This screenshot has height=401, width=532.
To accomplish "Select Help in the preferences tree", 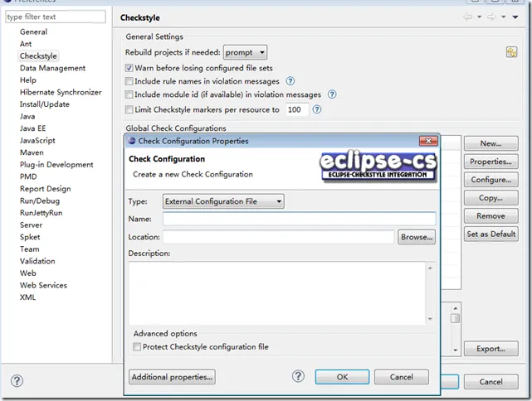I will 28,80.
